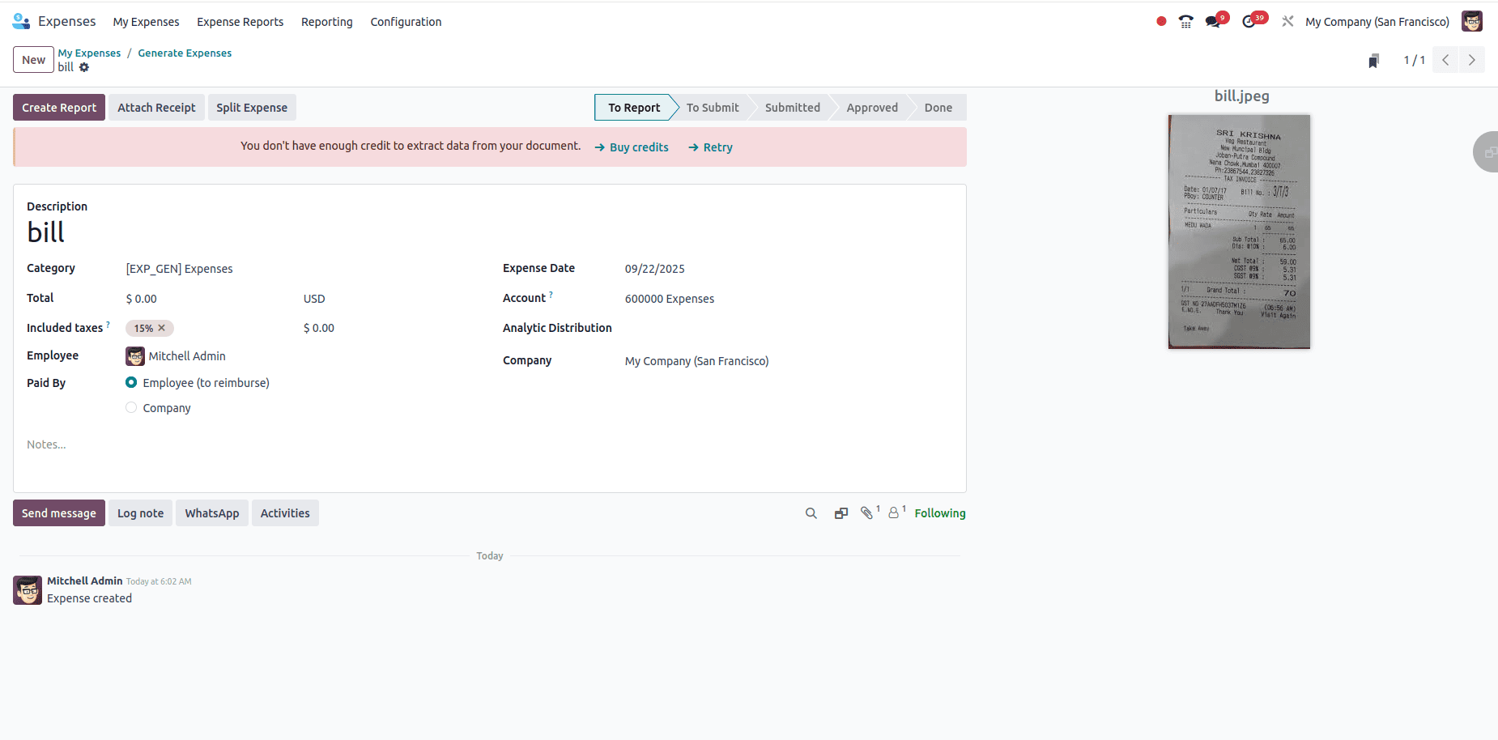
Task: Switch to the Reporting menu
Action: tap(326, 21)
